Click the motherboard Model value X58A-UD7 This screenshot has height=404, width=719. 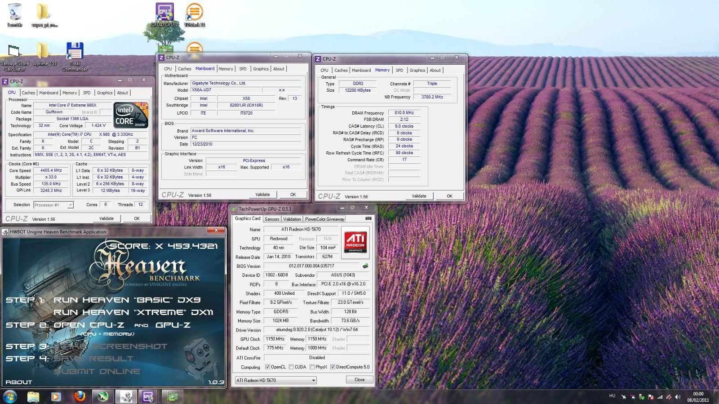pos(225,90)
